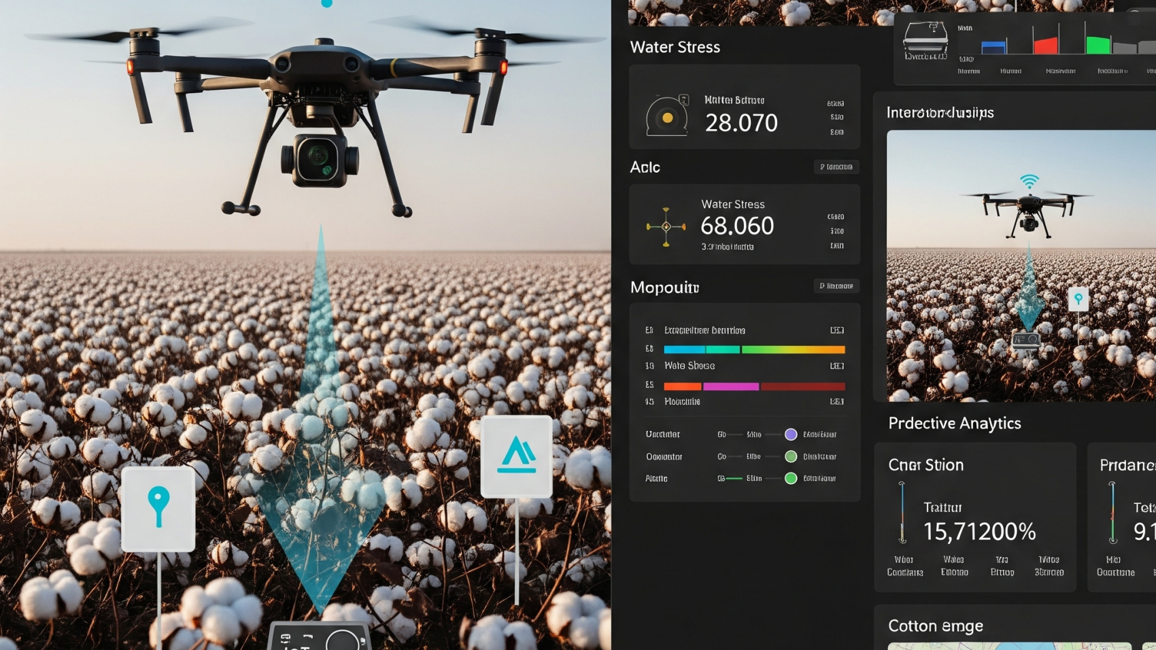Click the white pin marker in the drone thumbnail
The height and width of the screenshot is (650, 1156).
pos(1078,299)
